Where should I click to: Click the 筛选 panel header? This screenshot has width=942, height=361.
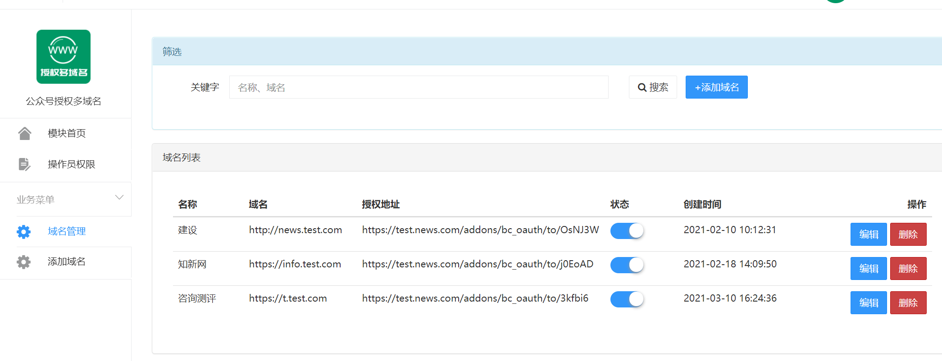[x=547, y=51]
